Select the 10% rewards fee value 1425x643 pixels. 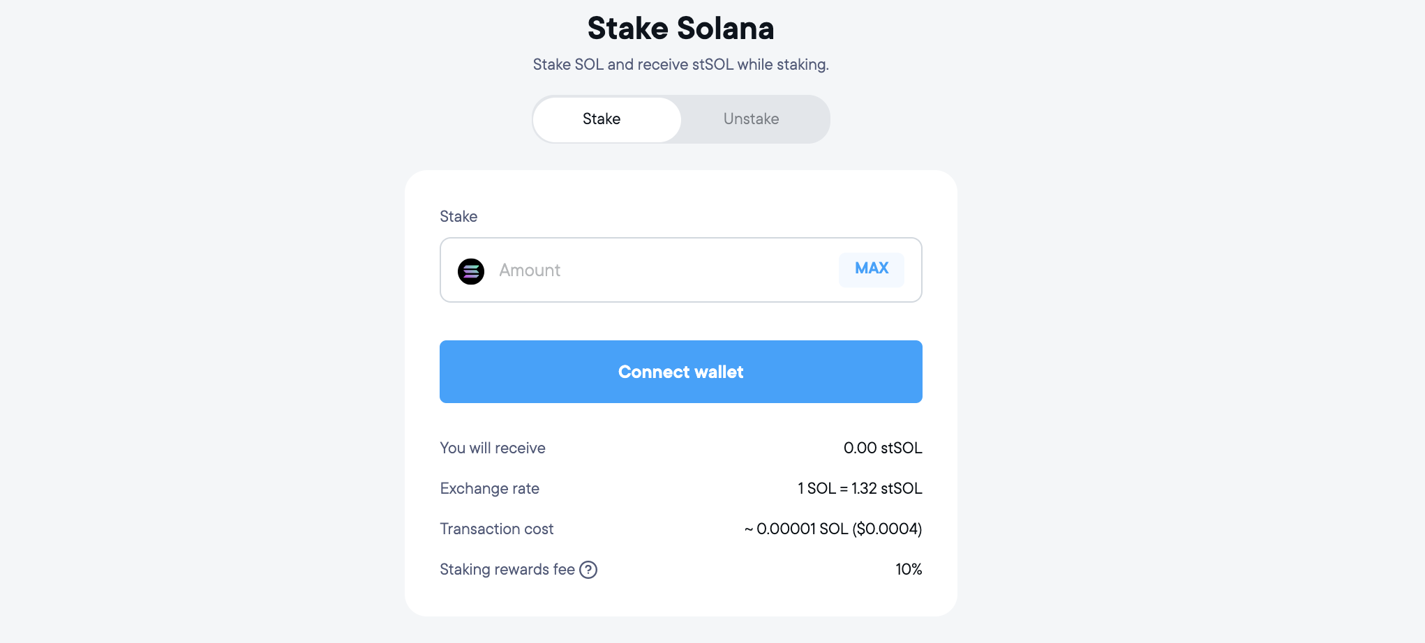coord(909,570)
